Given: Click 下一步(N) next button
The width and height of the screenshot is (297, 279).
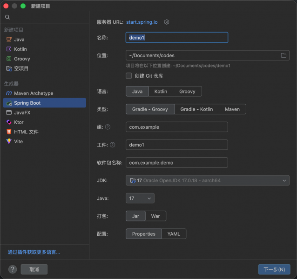Looking at the screenshot, I should pos(274,269).
